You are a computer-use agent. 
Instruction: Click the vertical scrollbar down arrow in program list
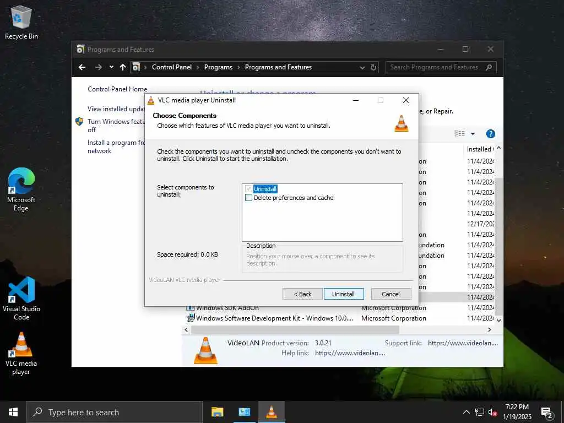pos(499,320)
